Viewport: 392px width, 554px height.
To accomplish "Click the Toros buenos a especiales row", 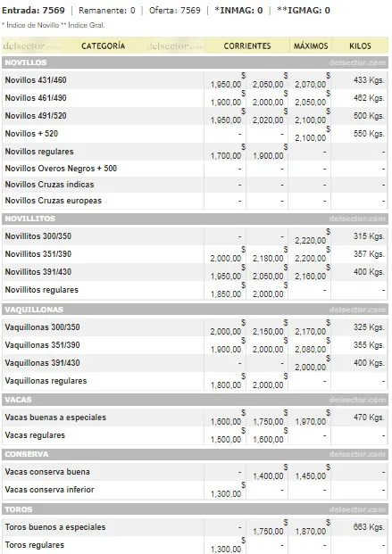I will 195,527.
